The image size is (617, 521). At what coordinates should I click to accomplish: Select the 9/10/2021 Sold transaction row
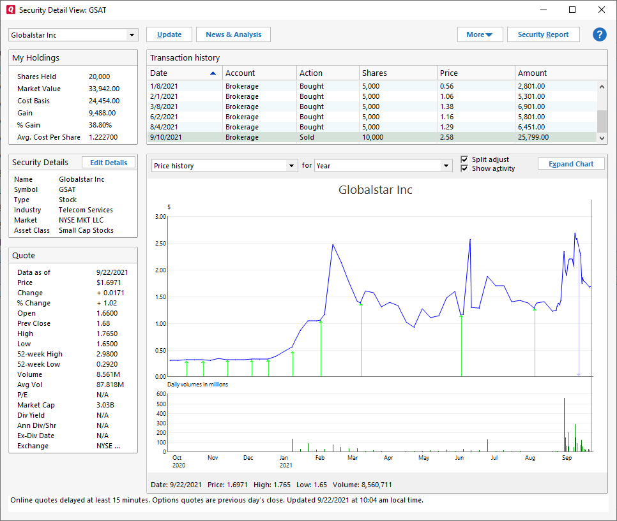point(372,137)
